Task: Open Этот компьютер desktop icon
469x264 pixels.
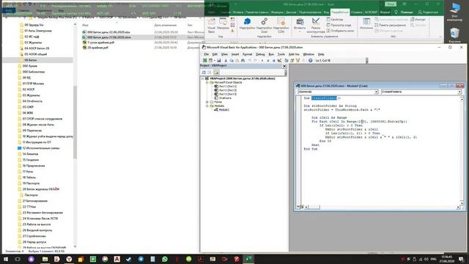Action: tap(454, 12)
